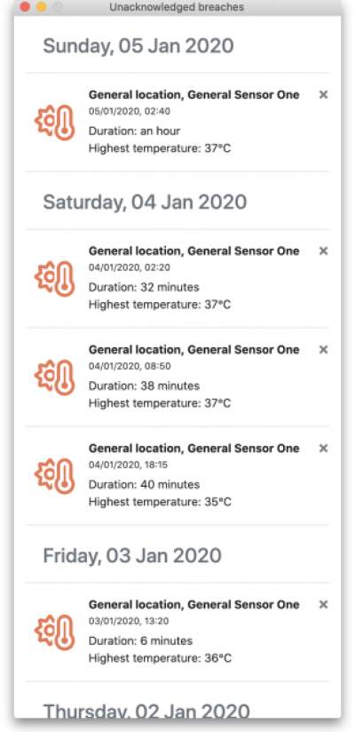The width and height of the screenshot is (355, 732).
Task: Click the thermometer icon for 05/01/2020, 02:40 breach
Action: click(55, 123)
